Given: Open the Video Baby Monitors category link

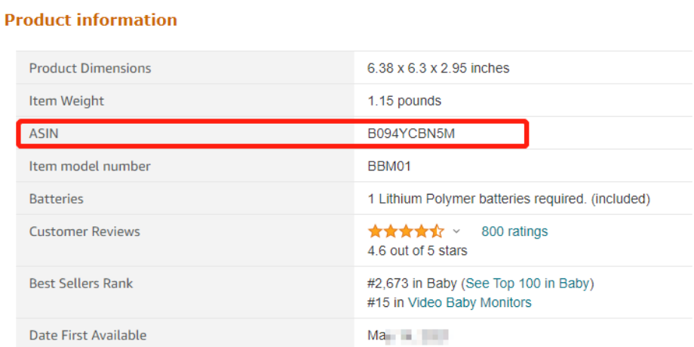Looking at the screenshot, I should 470,302.
